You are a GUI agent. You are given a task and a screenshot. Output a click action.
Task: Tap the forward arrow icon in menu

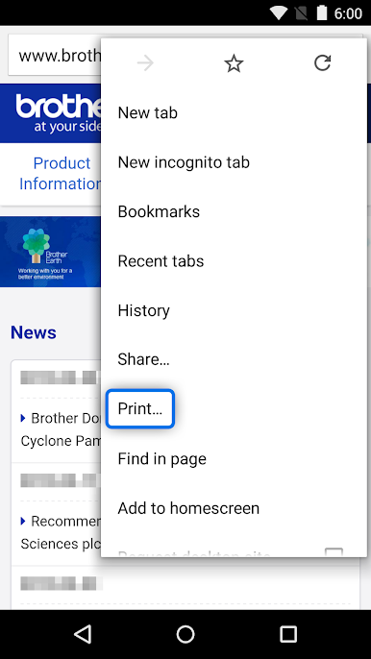pos(145,63)
